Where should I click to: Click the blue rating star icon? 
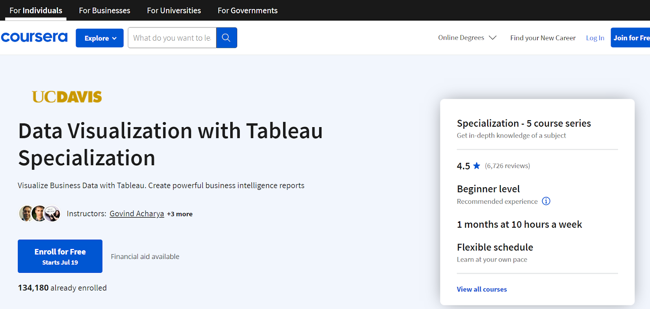point(477,166)
